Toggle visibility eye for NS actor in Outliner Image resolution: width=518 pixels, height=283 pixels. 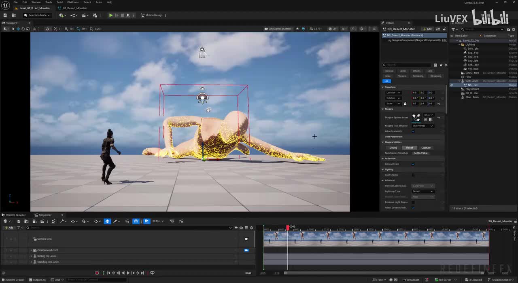[452, 85]
